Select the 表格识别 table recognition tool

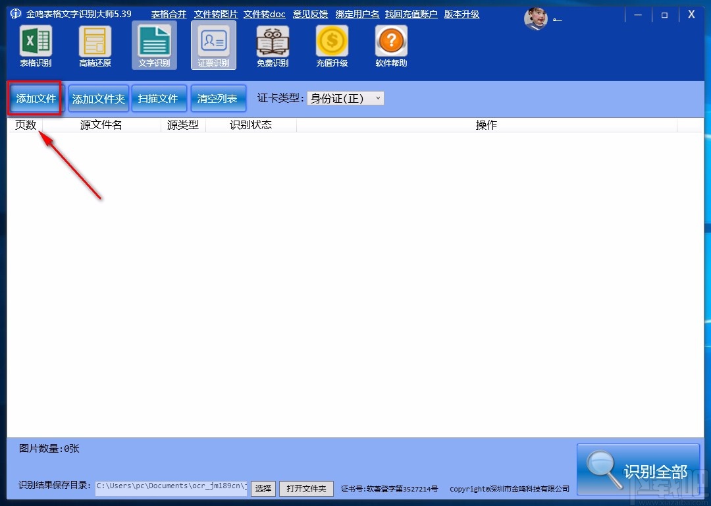coord(36,45)
